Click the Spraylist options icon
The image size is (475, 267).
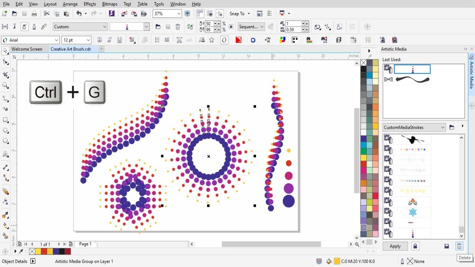190,27
